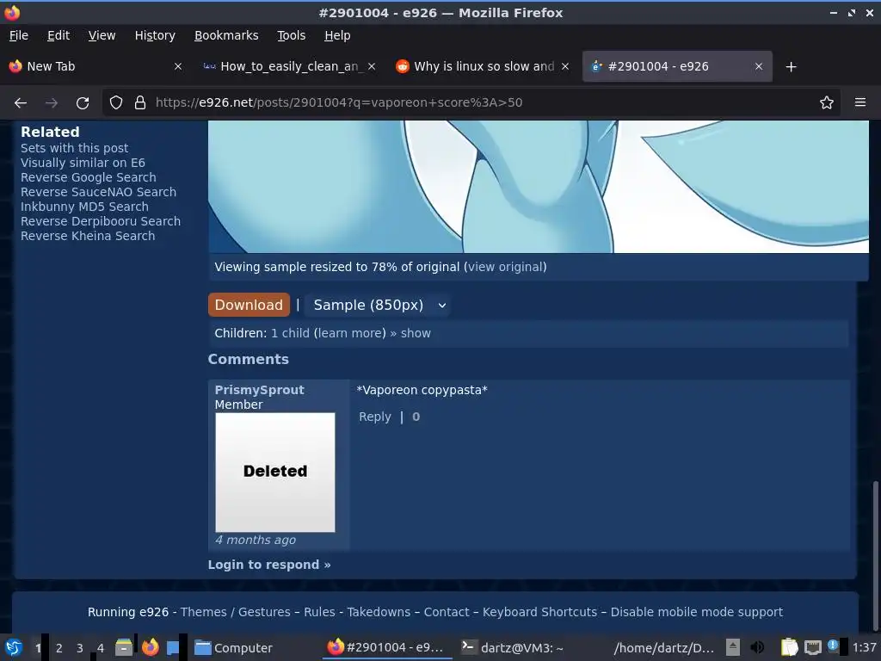Open the View menu
The image size is (881, 661).
102,35
